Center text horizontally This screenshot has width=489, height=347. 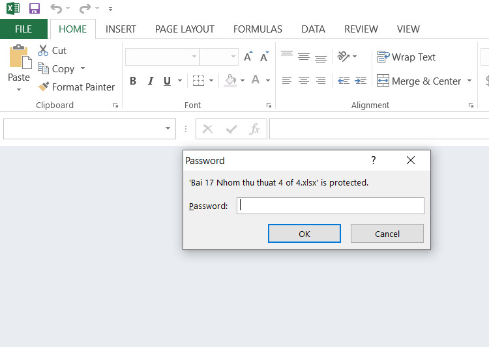(303, 81)
